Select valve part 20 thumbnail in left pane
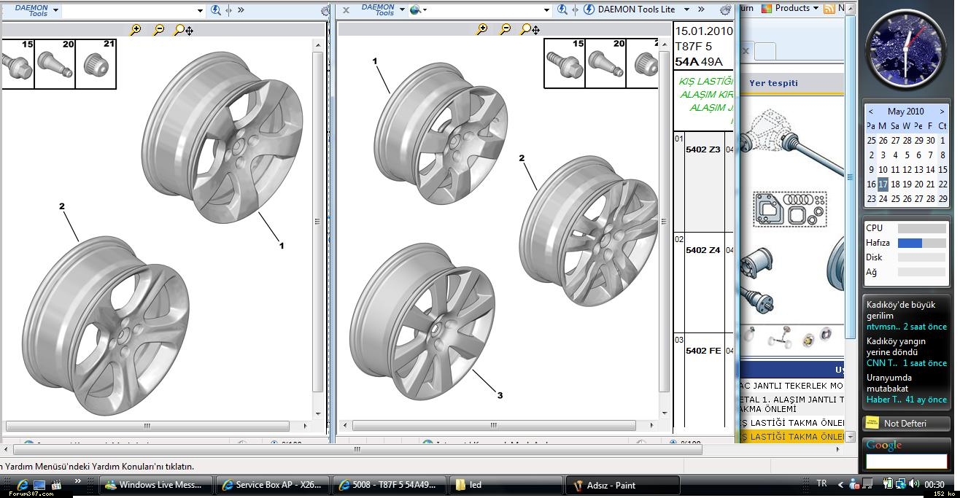 click(x=55, y=64)
